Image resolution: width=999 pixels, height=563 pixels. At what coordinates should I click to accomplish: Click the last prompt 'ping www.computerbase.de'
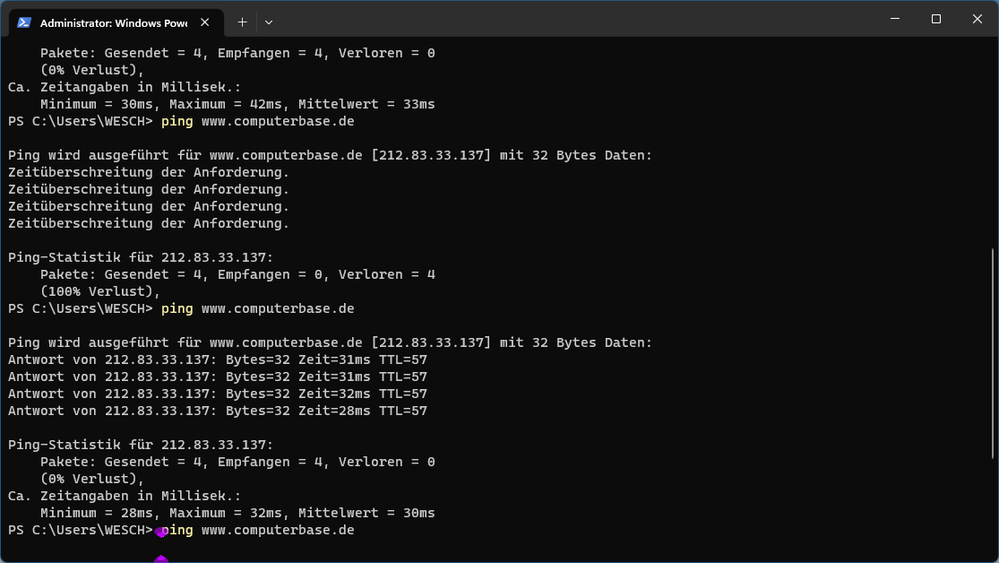pyautogui.click(x=257, y=530)
